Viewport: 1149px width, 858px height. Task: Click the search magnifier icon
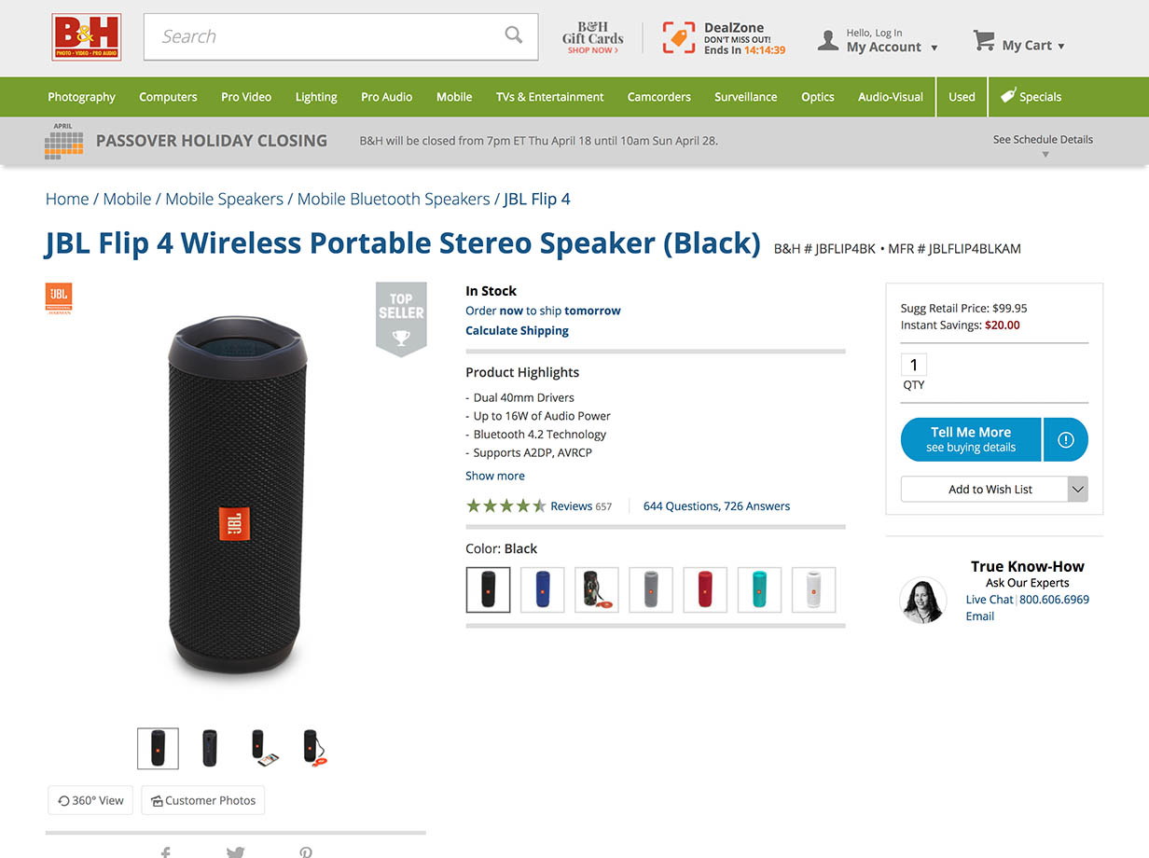point(514,35)
